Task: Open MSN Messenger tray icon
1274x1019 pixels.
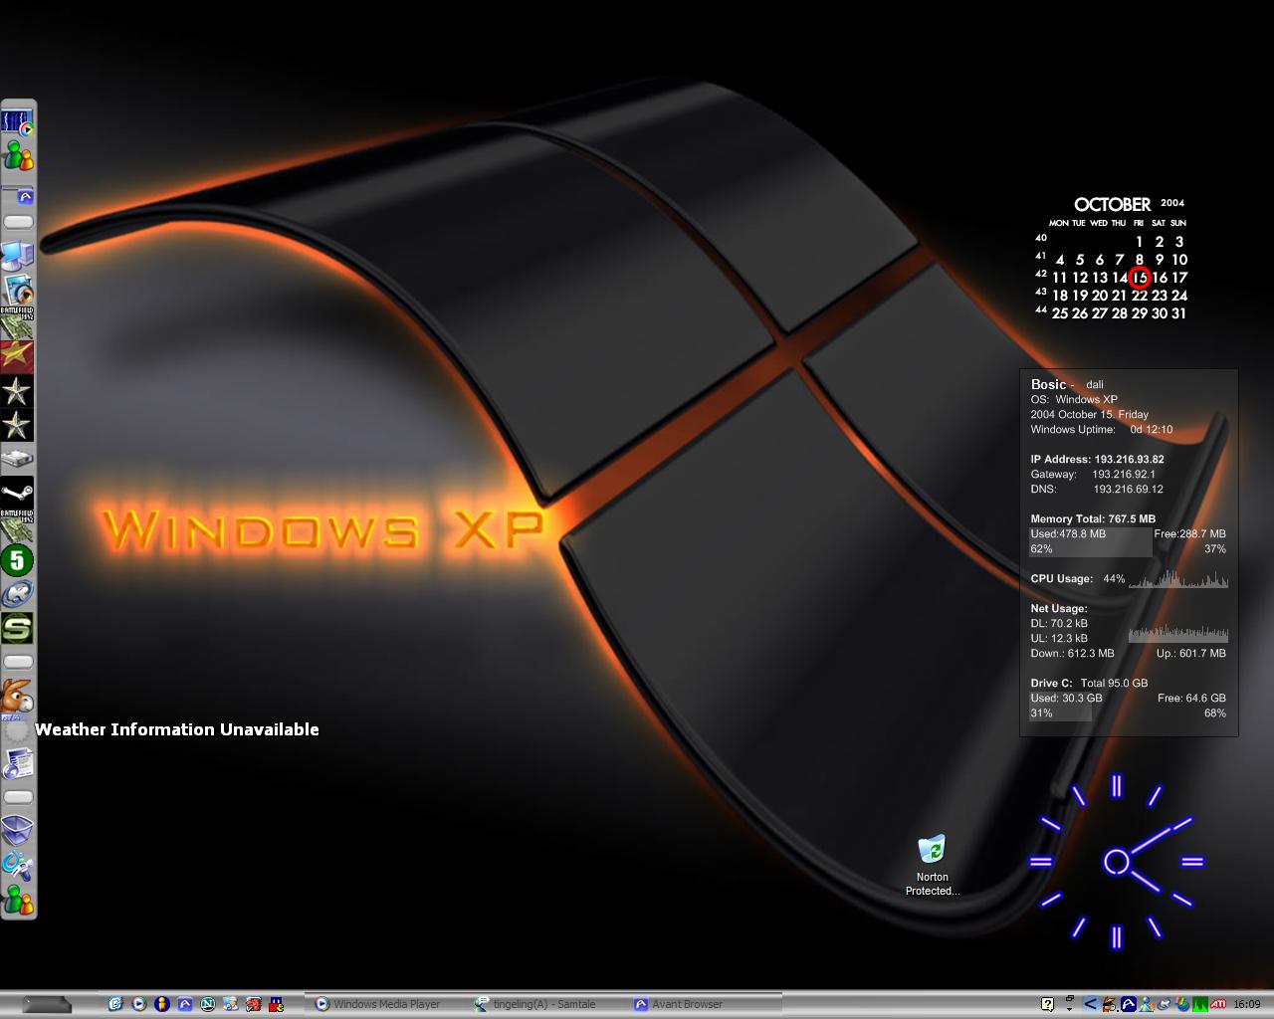Action: pyautogui.click(x=1147, y=1004)
